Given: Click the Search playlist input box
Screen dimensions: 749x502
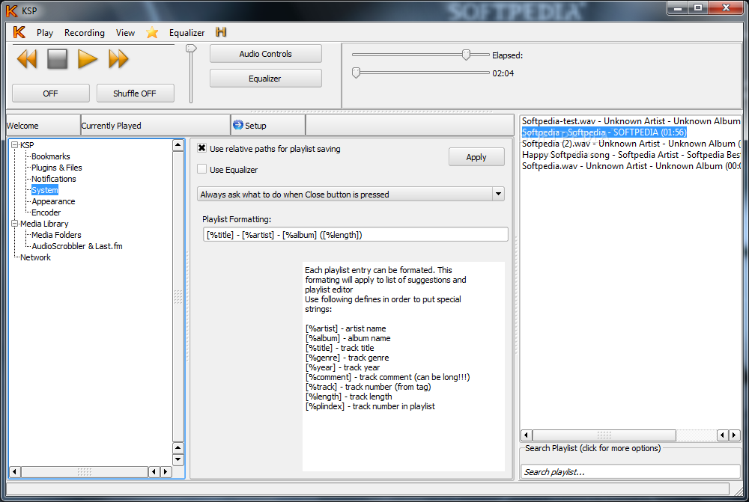Looking at the screenshot, I should 631,471.
